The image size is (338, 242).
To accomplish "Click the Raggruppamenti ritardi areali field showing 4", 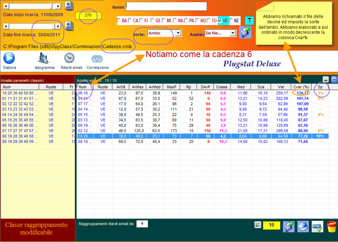I will pos(142,224).
